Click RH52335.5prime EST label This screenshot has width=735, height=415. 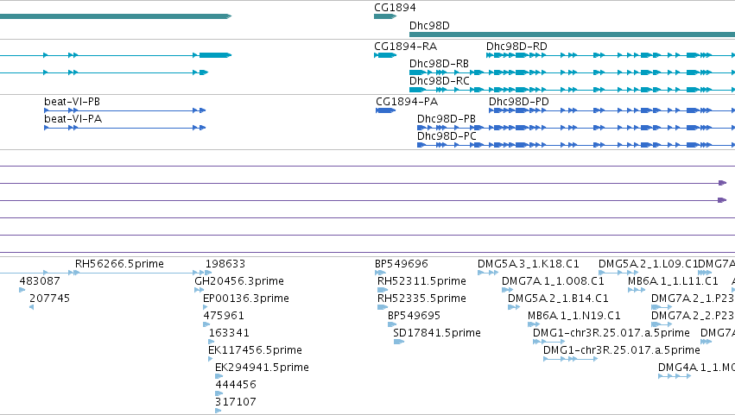tap(421, 299)
